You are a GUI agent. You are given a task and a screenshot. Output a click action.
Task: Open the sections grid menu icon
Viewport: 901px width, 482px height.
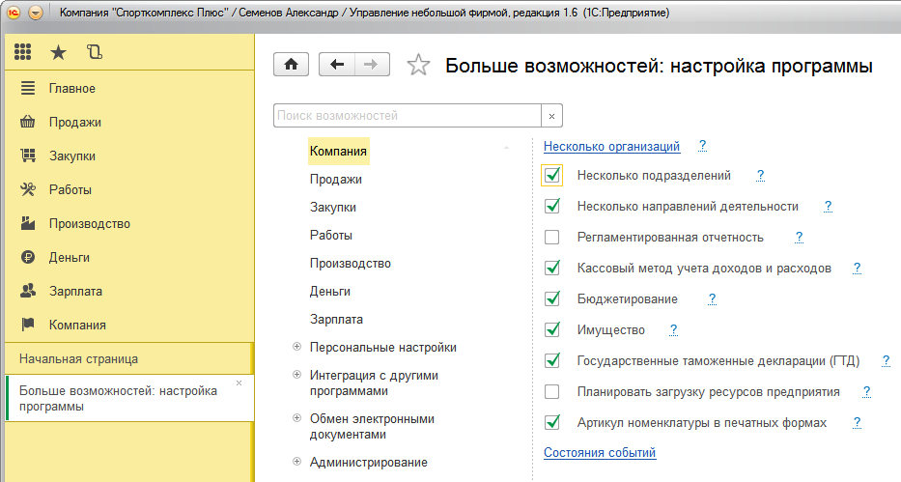pyautogui.click(x=22, y=52)
